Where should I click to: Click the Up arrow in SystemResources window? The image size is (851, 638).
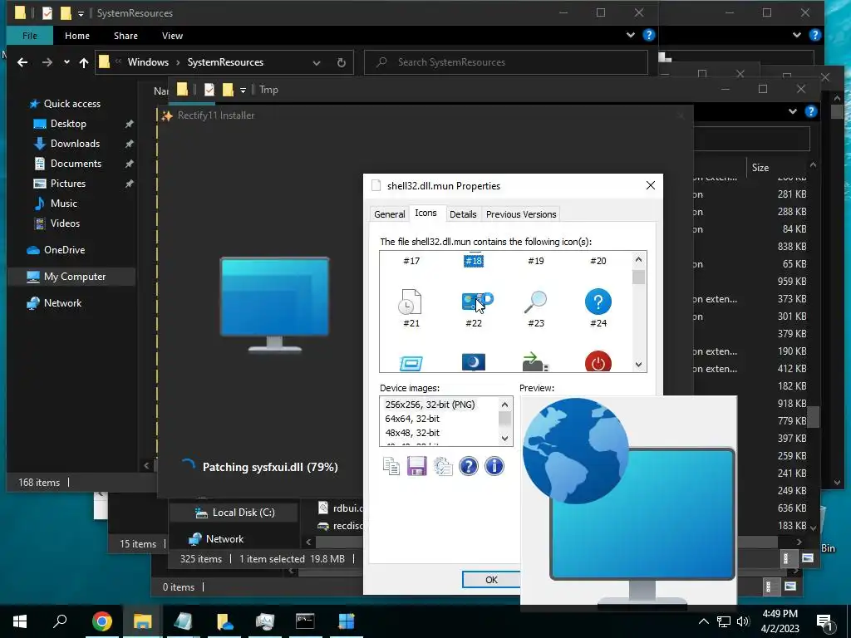pos(84,62)
